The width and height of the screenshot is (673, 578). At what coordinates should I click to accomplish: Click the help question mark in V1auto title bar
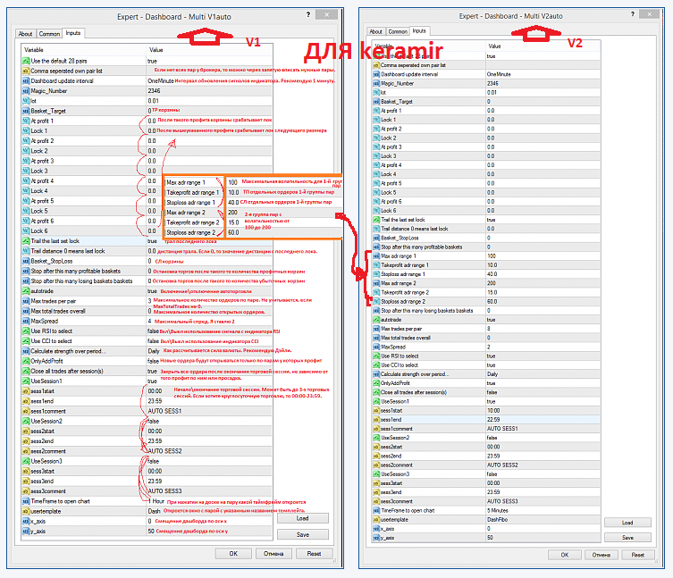(x=308, y=14)
